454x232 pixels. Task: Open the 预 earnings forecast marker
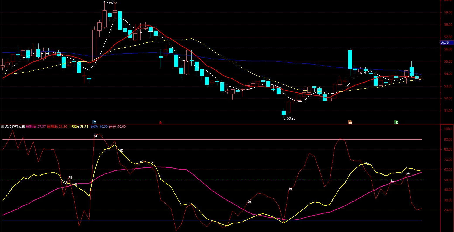350,122
